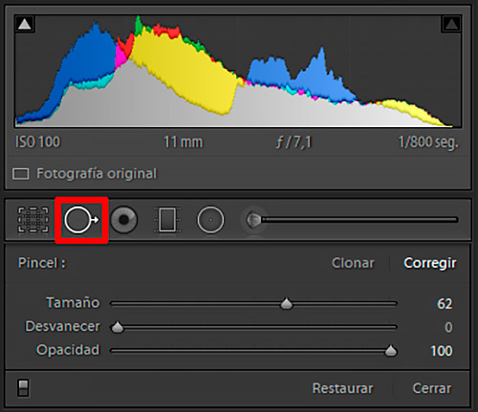Click the Restaurar button
This screenshot has height=412, width=478.
[x=342, y=388]
